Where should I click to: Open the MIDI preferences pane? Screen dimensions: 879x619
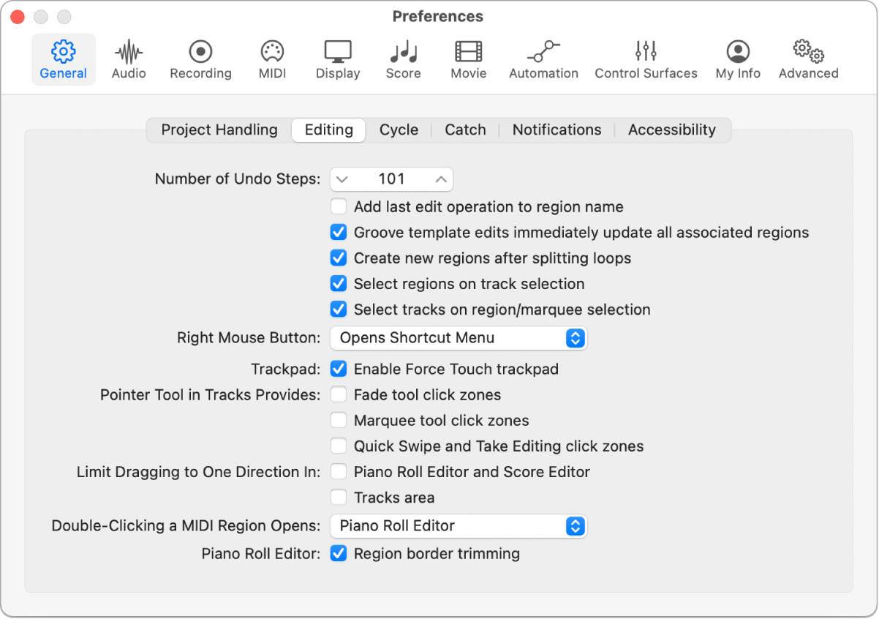point(272,60)
